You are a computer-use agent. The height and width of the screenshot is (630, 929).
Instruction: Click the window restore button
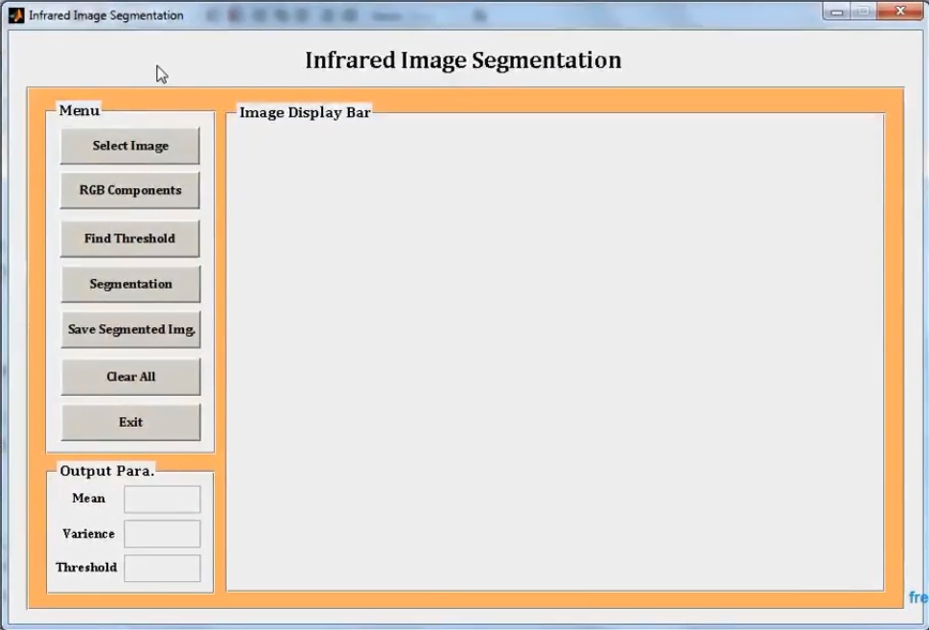tap(865, 11)
